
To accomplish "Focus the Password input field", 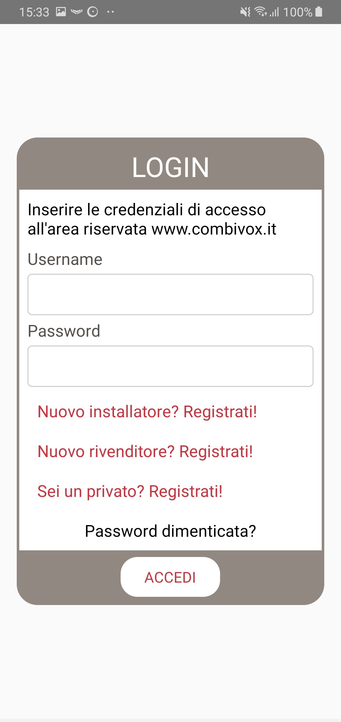I will (170, 366).
